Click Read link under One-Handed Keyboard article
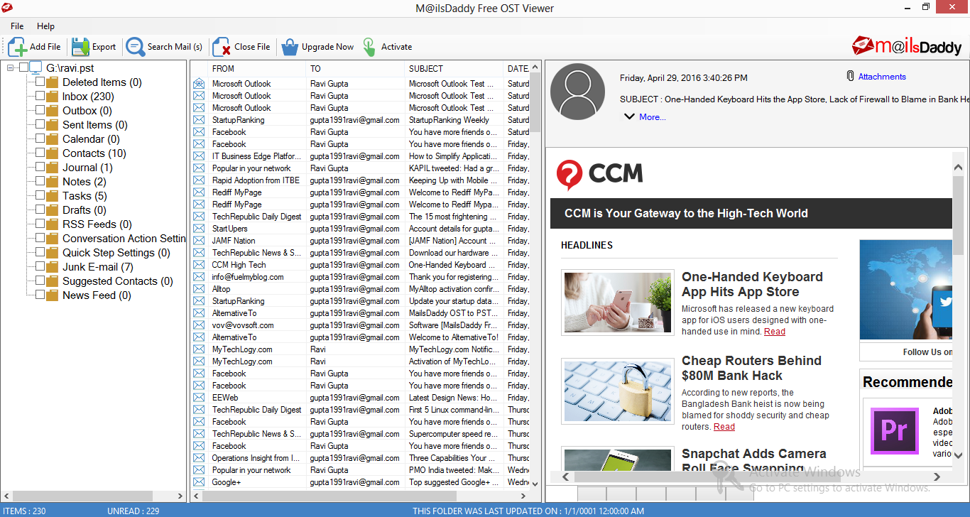This screenshot has height=517, width=970. [775, 332]
